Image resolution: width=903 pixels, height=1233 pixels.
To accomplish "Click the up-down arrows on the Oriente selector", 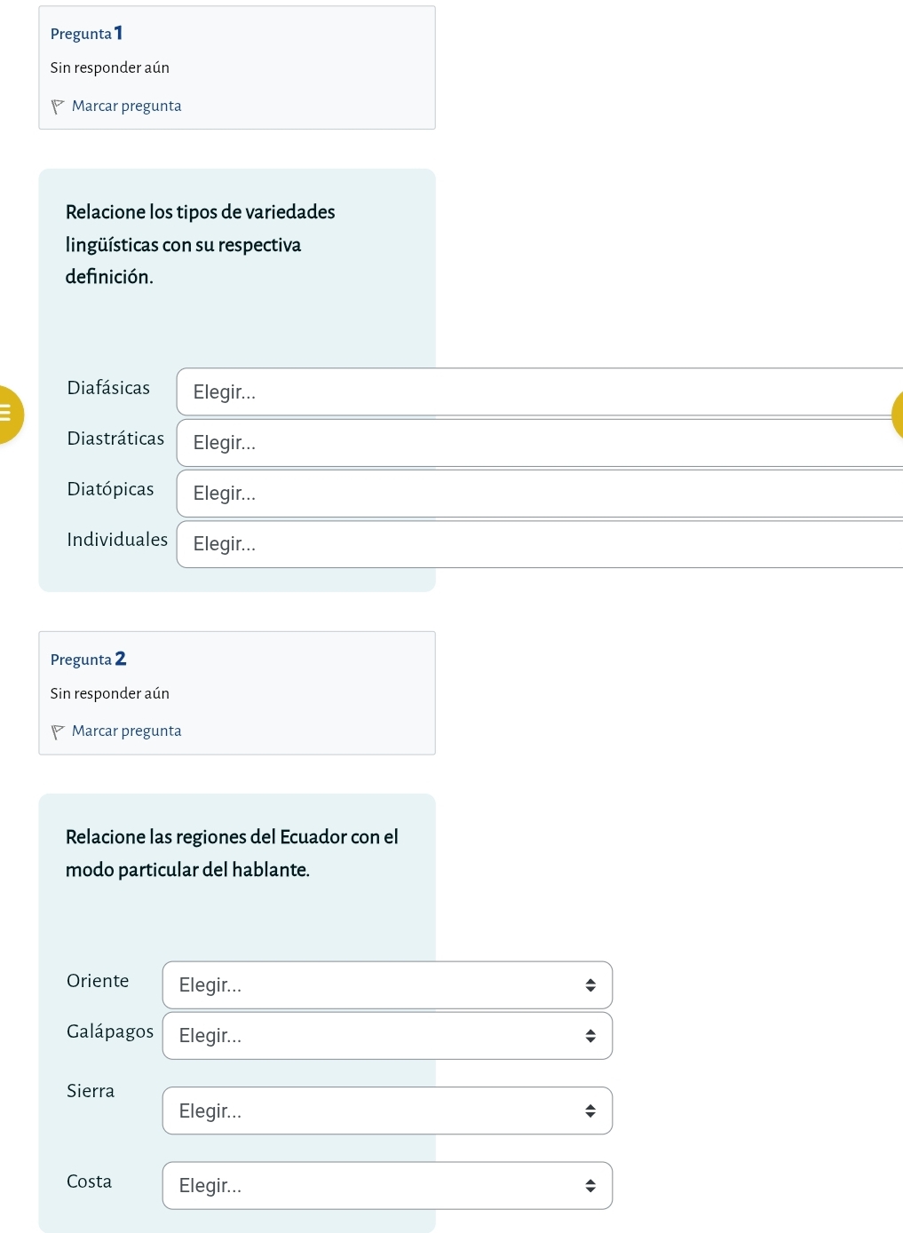I will [x=590, y=985].
